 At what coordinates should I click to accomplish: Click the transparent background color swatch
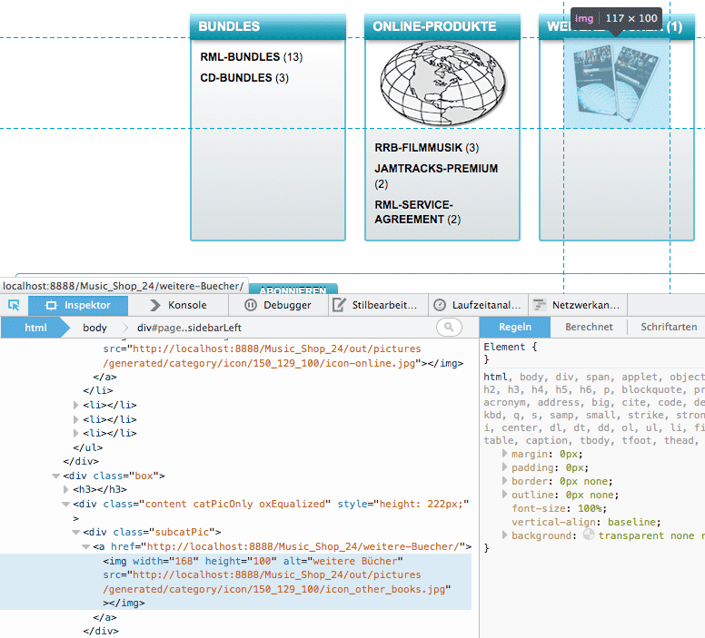click(x=589, y=535)
